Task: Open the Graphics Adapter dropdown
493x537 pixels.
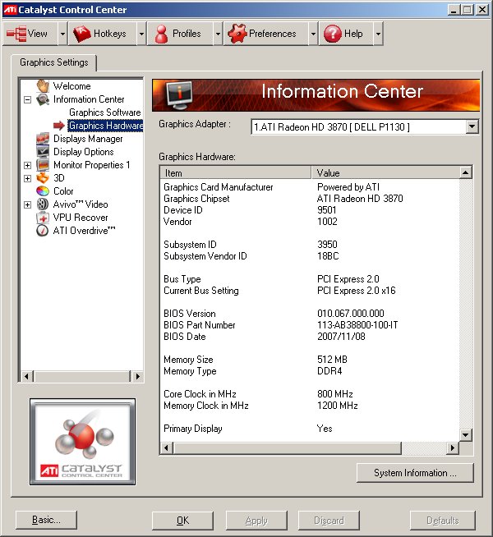Action: [x=472, y=126]
